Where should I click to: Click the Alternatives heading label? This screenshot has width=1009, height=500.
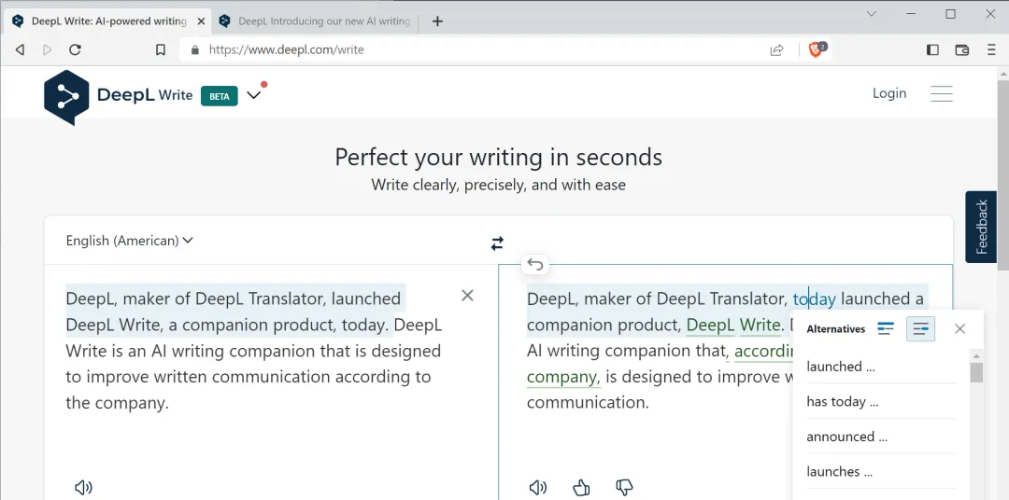[836, 329]
